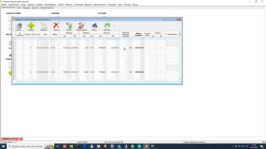Open the grid corner dropdown arrow
Viewport: 266px width, 149px height.
click(15, 34)
